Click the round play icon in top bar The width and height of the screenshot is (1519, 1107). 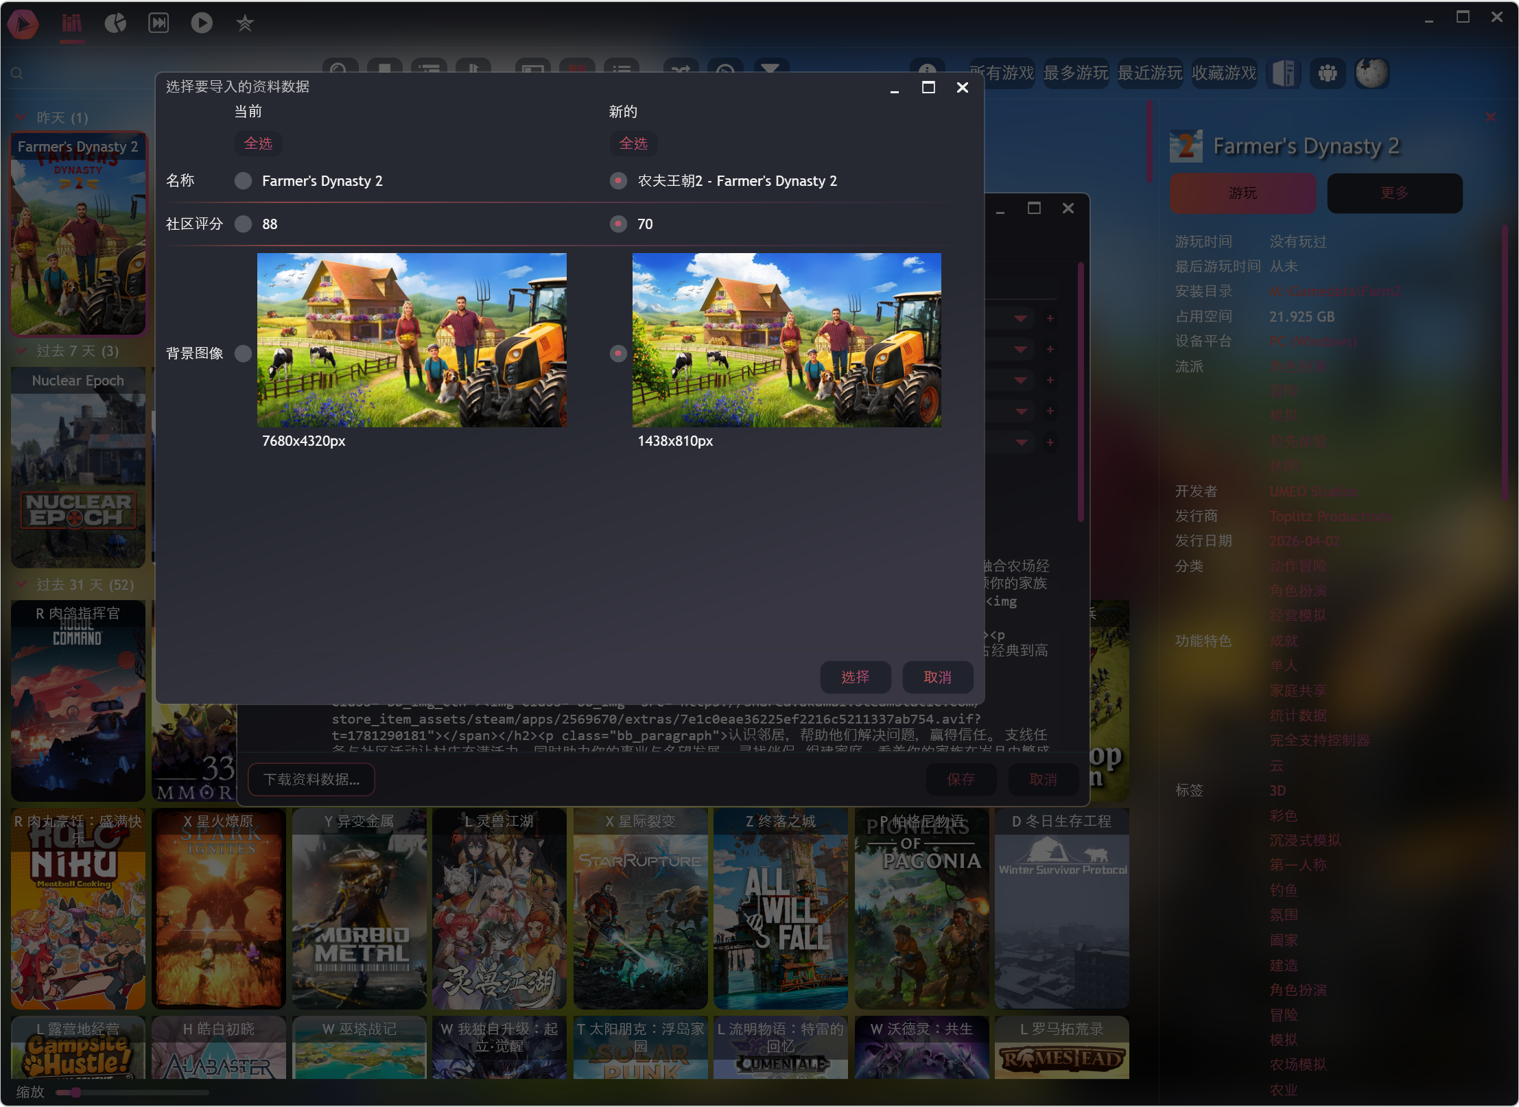coord(202,23)
